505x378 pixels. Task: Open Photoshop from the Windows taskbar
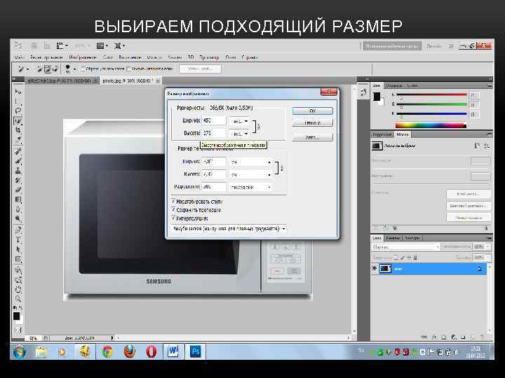coord(195,351)
